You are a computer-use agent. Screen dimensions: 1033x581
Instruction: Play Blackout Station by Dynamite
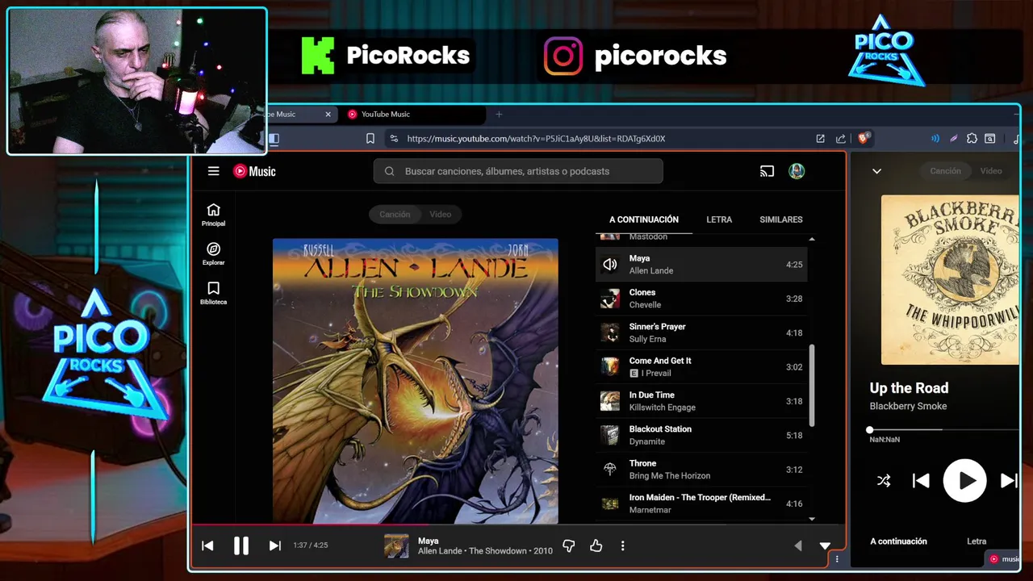point(701,435)
